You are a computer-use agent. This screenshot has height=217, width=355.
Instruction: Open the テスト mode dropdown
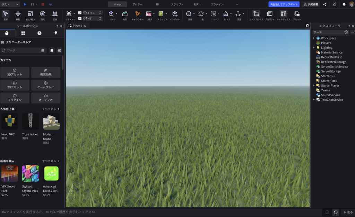(10, 4)
